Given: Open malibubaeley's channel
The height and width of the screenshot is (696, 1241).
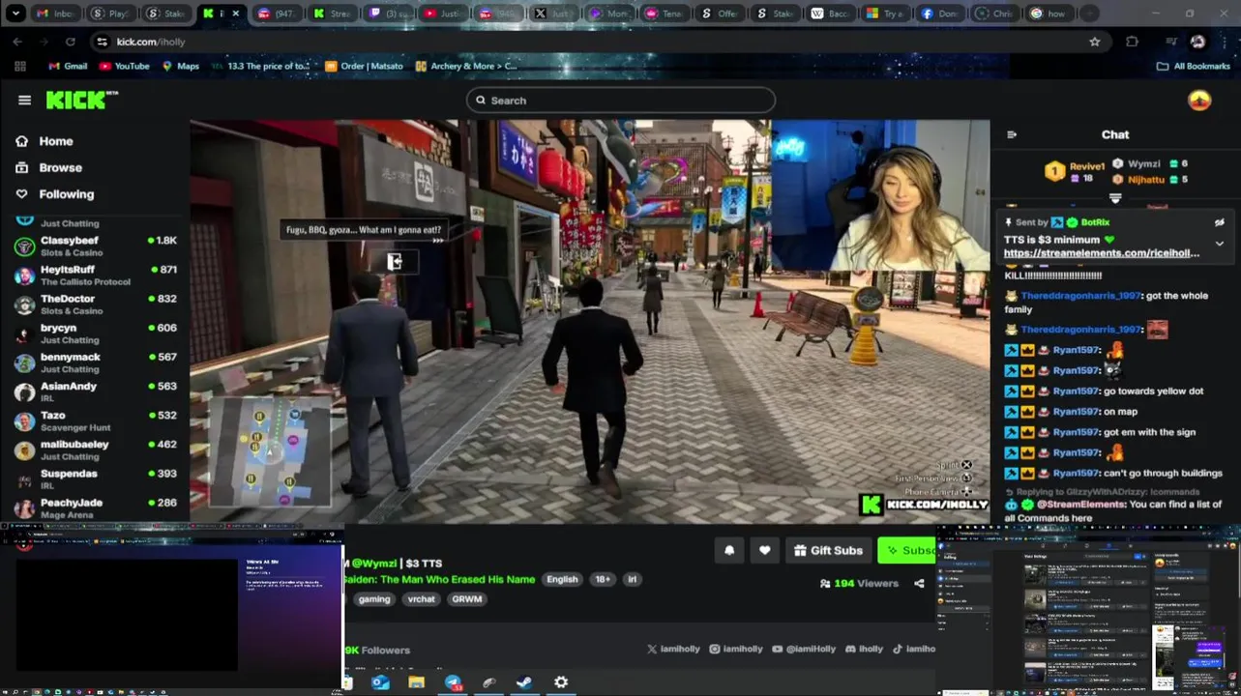Looking at the screenshot, I should pyautogui.click(x=95, y=449).
